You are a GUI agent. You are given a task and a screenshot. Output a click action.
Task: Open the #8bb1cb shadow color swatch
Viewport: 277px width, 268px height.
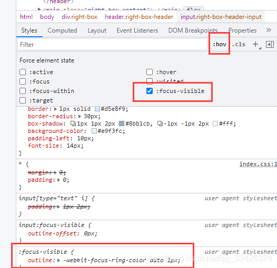pos(122,123)
